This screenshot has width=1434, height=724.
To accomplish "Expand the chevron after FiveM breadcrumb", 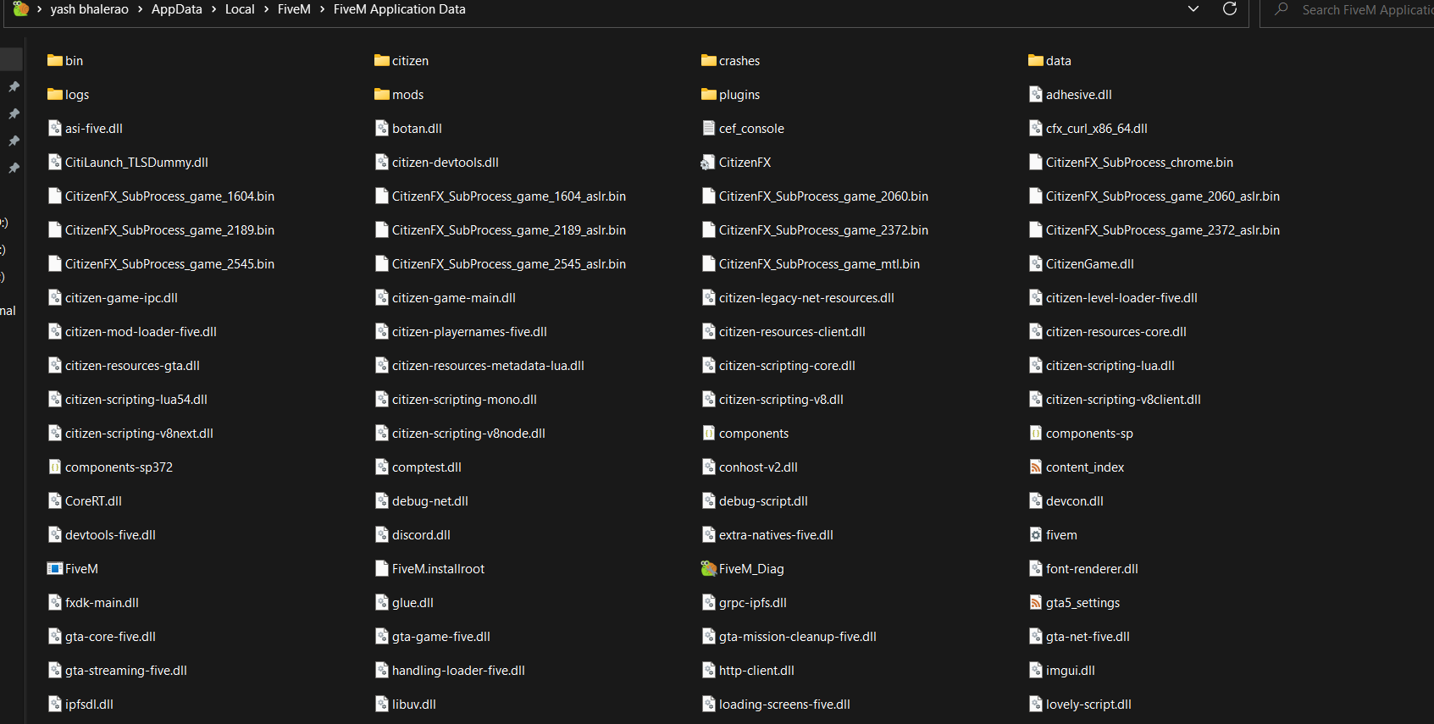I will pos(322,9).
